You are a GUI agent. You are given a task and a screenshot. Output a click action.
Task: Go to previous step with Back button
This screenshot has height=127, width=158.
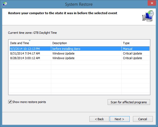tap(99, 119)
